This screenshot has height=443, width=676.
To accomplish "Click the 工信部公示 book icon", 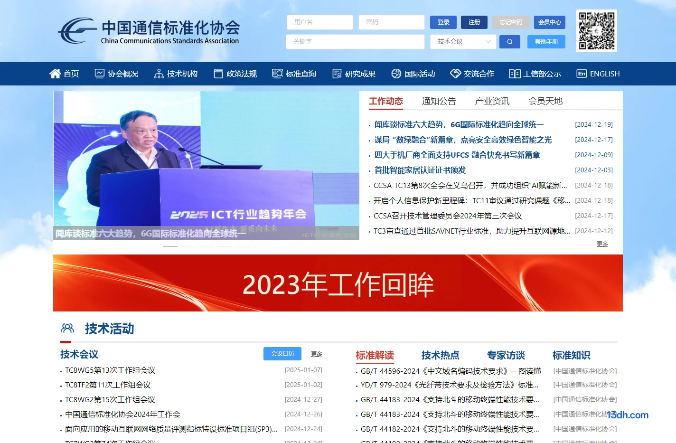I will pyautogui.click(x=515, y=74).
